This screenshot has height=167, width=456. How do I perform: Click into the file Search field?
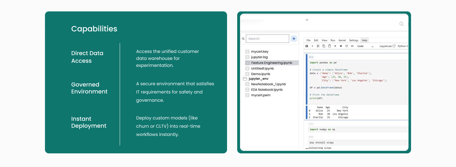pos(268,39)
